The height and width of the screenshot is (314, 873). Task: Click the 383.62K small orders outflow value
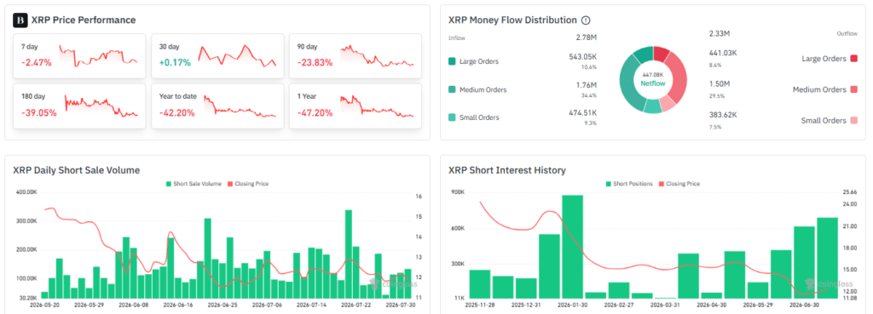[x=723, y=115]
